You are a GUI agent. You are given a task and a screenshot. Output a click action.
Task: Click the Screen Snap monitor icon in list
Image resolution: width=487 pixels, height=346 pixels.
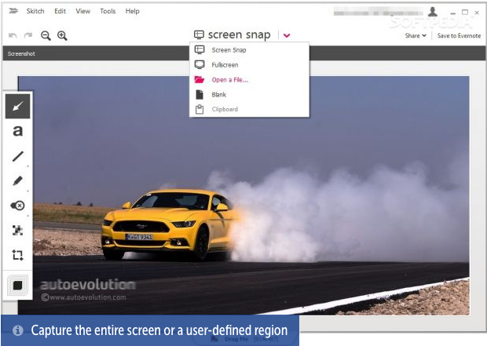pyautogui.click(x=200, y=49)
